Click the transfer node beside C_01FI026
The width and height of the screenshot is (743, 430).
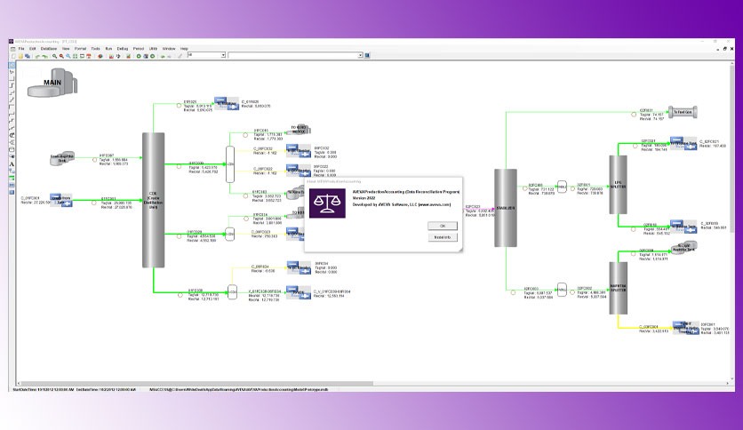227,103
